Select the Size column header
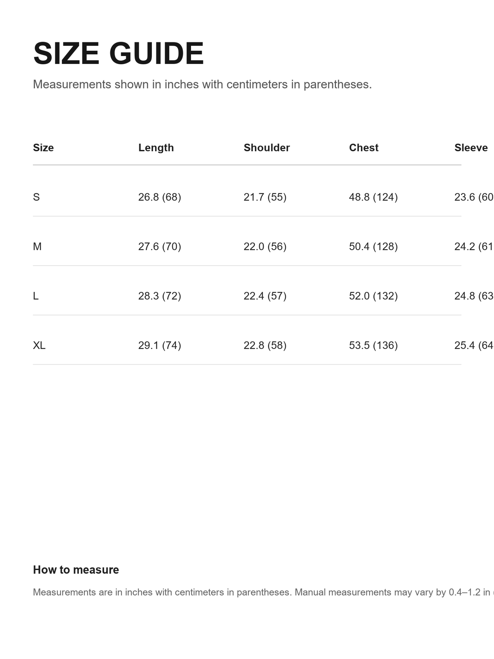The image size is (494, 659). point(43,147)
